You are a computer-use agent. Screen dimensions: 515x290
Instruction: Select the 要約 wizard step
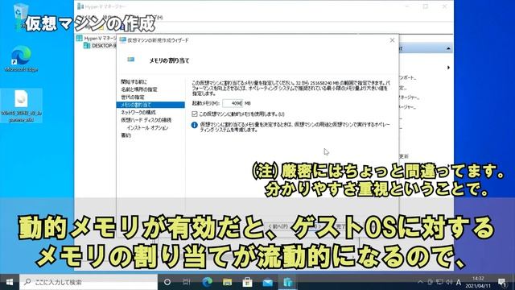click(x=126, y=135)
